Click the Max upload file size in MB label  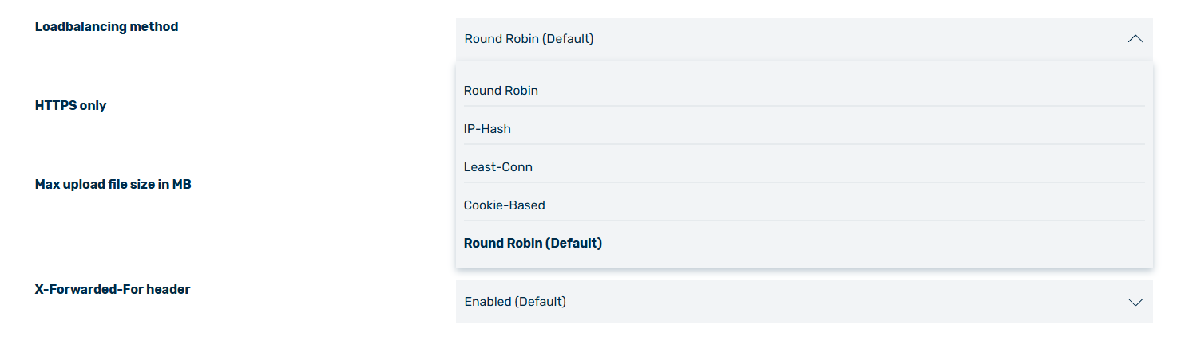(113, 185)
